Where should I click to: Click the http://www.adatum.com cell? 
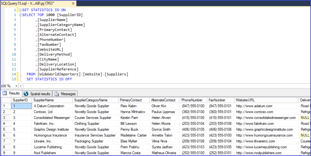[266, 106]
